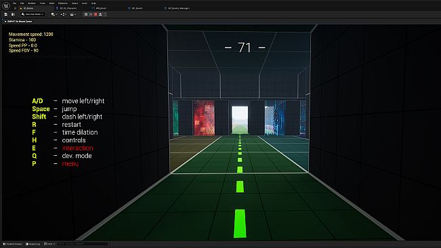Click the Speed FOV - 90 debug text

23,51
